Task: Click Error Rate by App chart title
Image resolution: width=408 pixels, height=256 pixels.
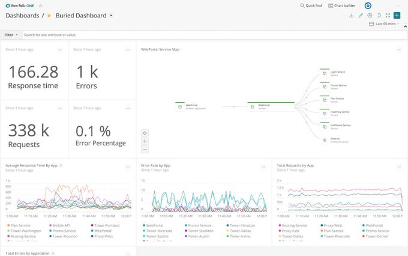Action: 155,165
